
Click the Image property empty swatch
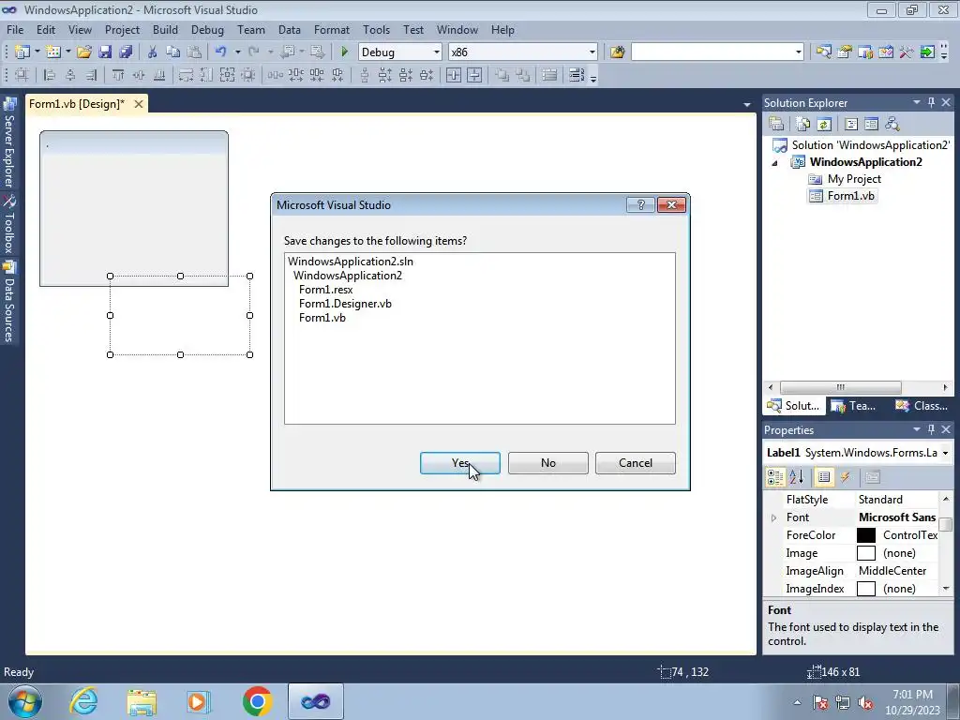click(865, 553)
